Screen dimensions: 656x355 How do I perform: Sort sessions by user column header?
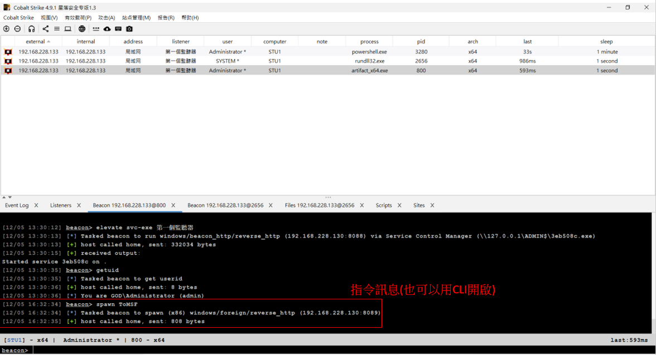228,41
